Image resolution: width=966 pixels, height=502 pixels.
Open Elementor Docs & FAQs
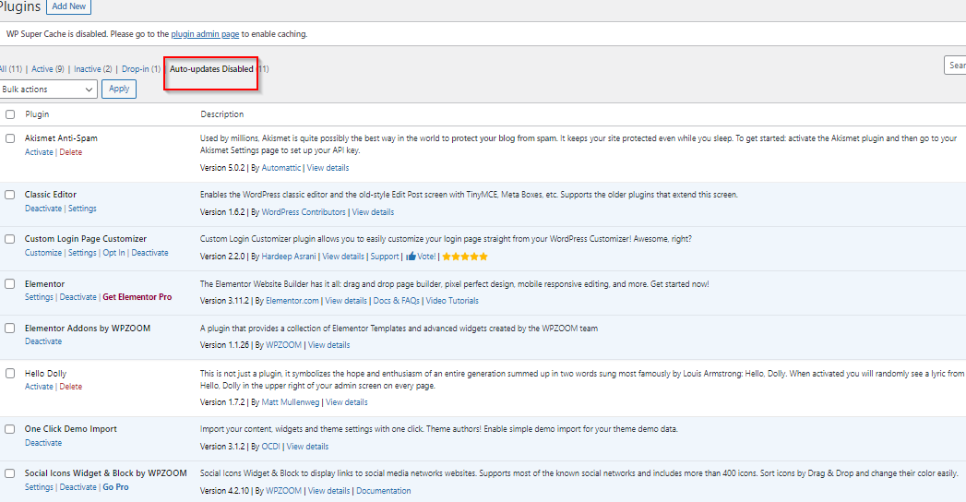click(x=396, y=301)
